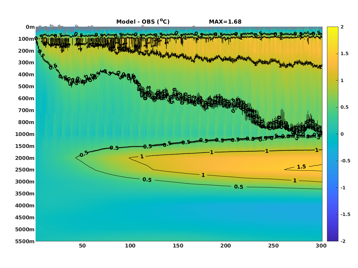Click the colorbar tick label '1'
358x268 pixels.
[x=342, y=81]
